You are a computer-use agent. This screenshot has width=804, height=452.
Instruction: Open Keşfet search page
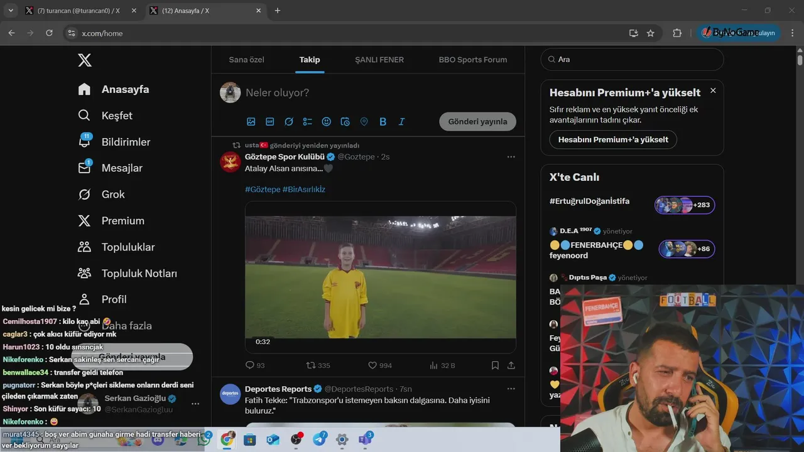(x=105, y=116)
